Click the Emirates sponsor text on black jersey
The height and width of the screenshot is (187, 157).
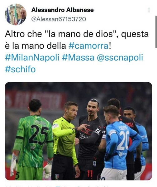[84, 136]
